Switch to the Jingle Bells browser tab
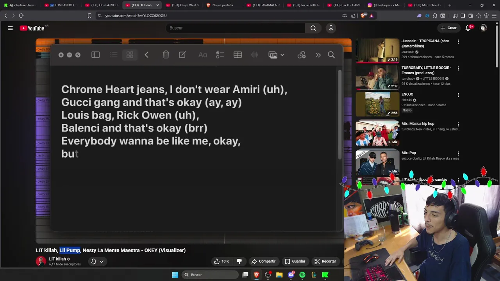Viewport: 500px width, 281px height. [x=304, y=5]
